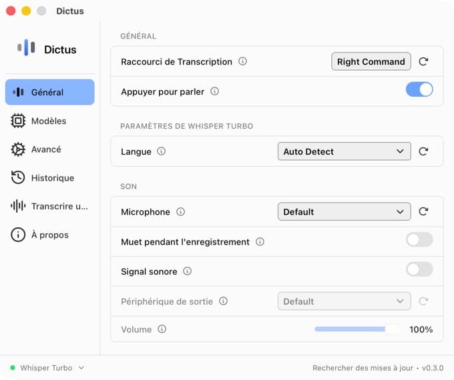Open the Langue Auto Detect dropdown

click(345, 151)
